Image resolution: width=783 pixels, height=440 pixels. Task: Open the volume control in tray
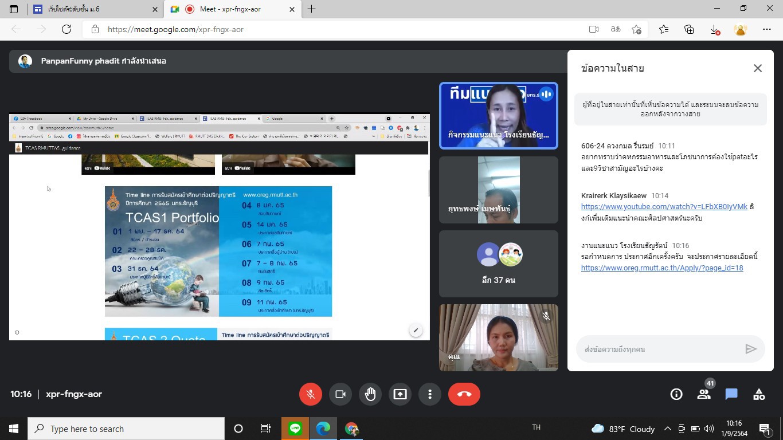(x=709, y=429)
